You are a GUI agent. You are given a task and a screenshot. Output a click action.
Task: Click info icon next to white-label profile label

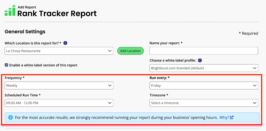coord(200,60)
